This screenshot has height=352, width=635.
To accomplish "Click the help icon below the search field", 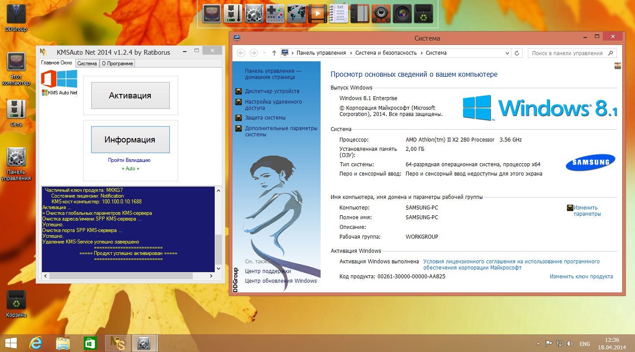I will (617, 66).
